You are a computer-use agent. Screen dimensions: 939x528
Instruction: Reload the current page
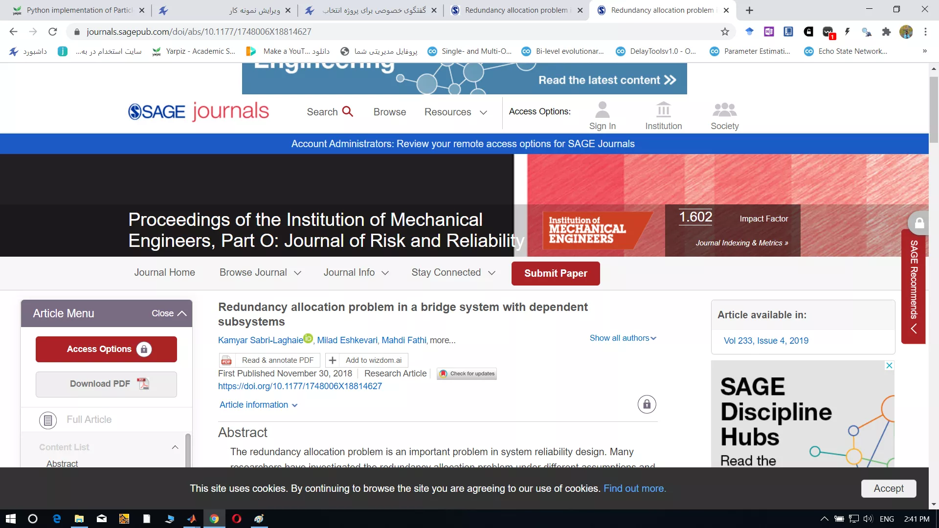coord(53,32)
